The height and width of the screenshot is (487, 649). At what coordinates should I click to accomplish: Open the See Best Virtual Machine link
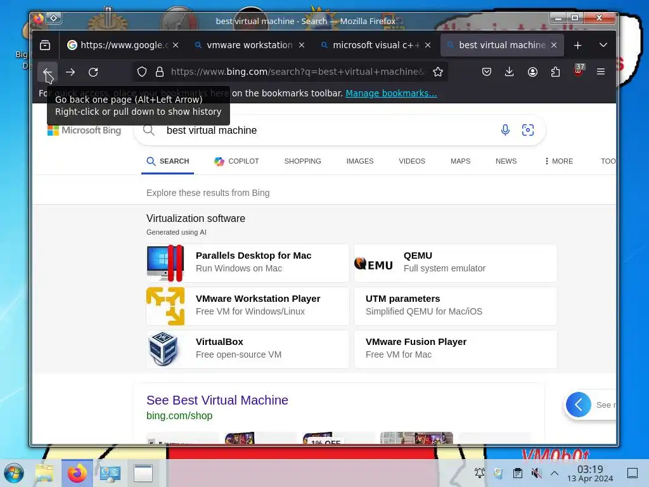[x=217, y=400]
